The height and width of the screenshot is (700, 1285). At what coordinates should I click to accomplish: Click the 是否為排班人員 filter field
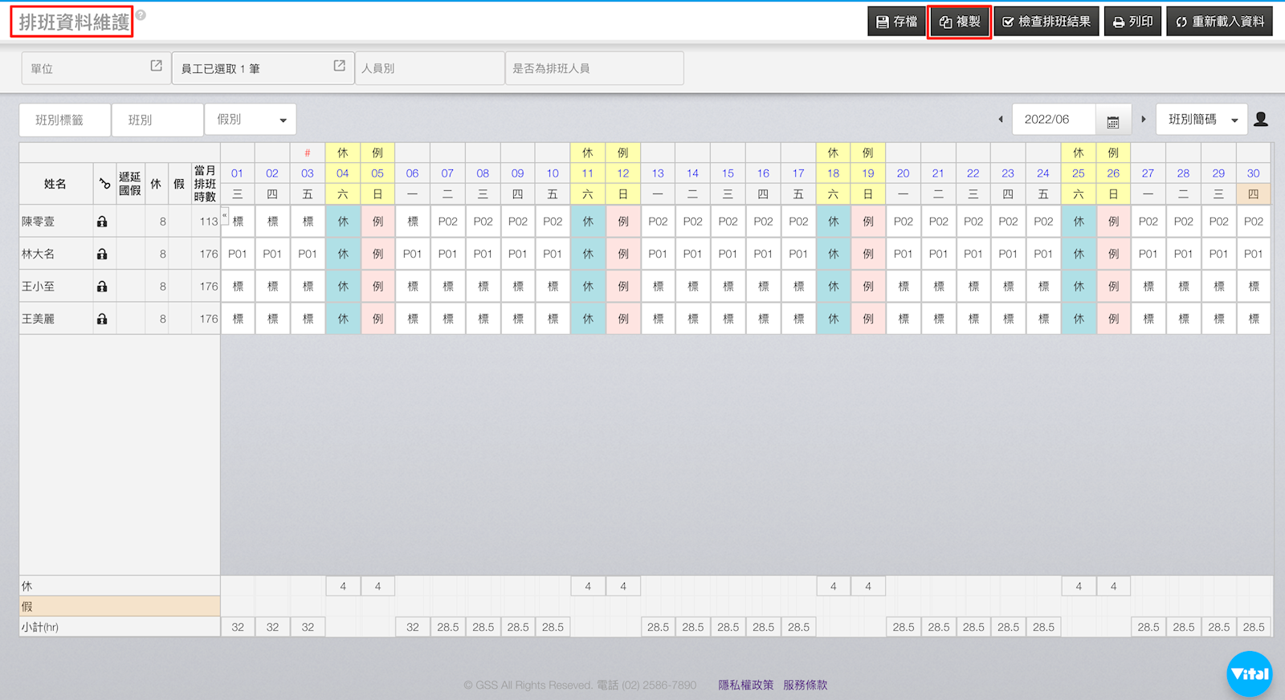point(594,68)
